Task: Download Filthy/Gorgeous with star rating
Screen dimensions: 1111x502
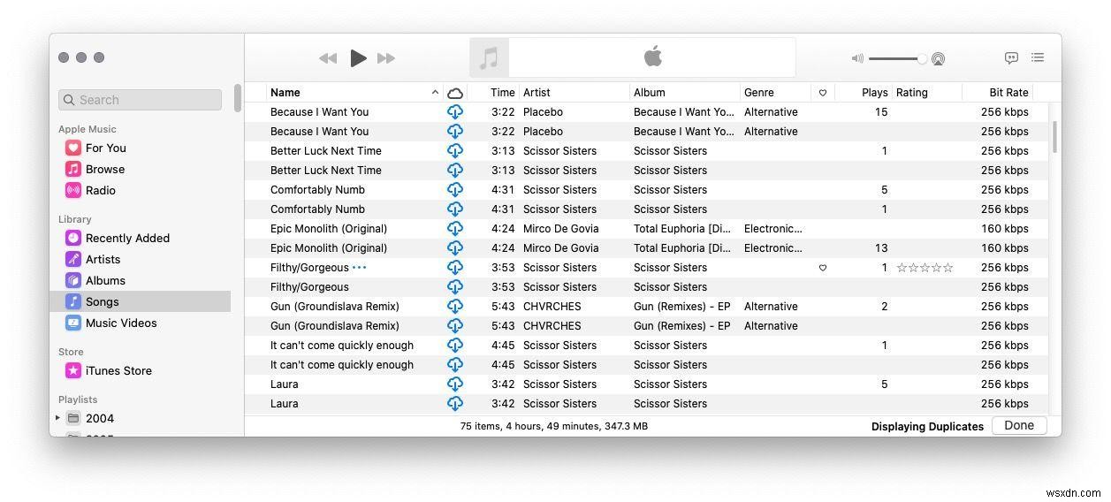Action: 455,267
